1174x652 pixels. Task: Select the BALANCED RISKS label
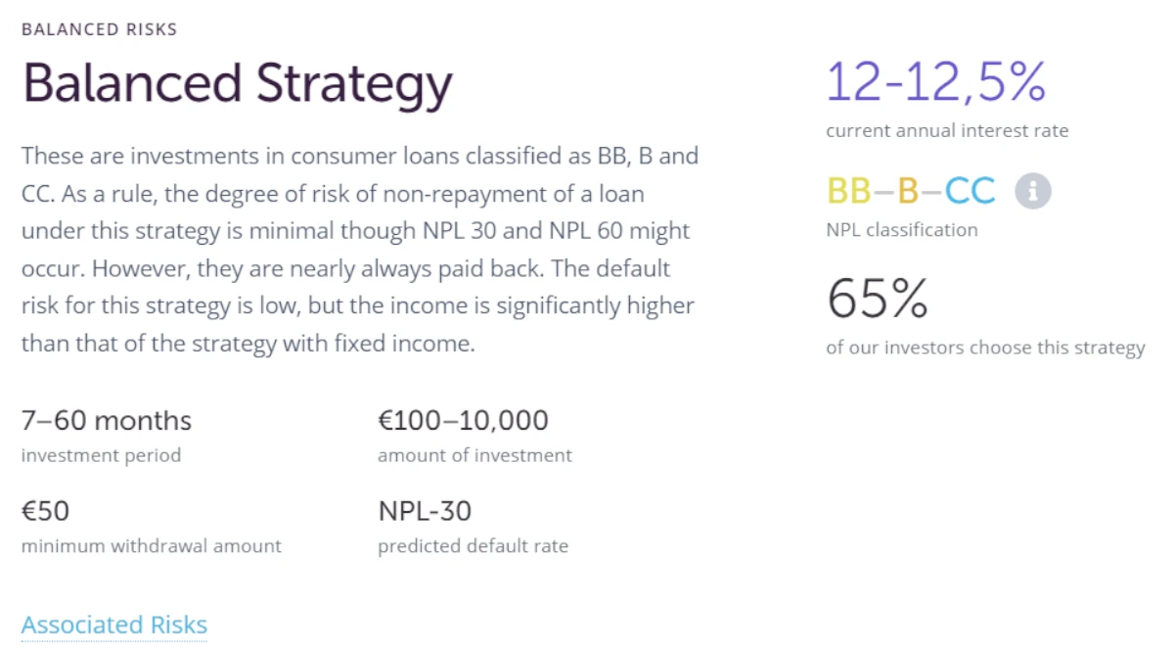pos(99,29)
